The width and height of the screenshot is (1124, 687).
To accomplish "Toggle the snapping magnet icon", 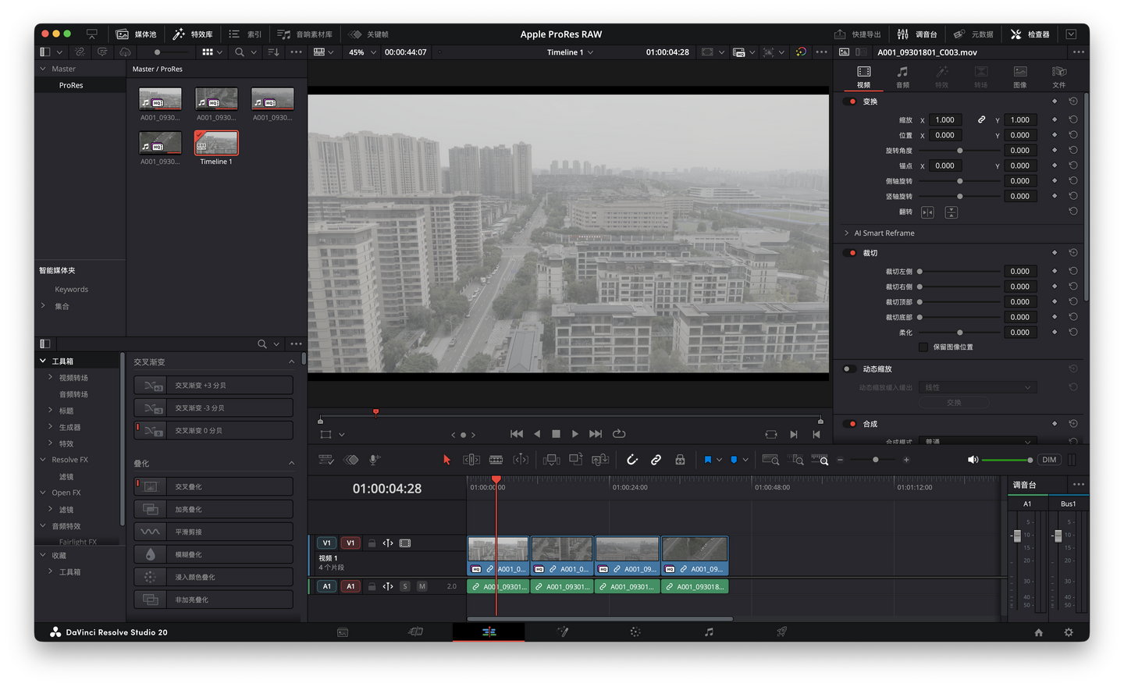I will click(x=632, y=460).
